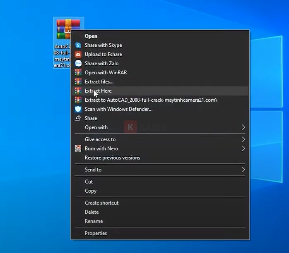Expand the Burn with Nero submenu arrow
289x253 pixels.
tap(243, 148)
